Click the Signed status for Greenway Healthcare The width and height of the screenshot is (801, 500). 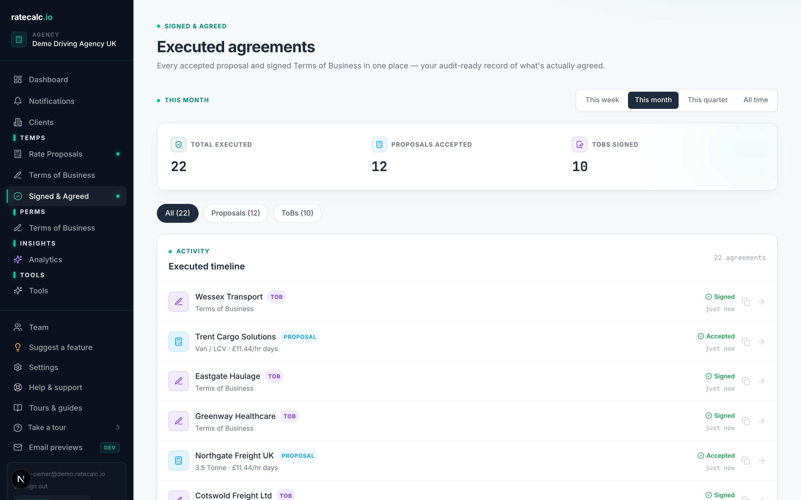coord(720,416)
